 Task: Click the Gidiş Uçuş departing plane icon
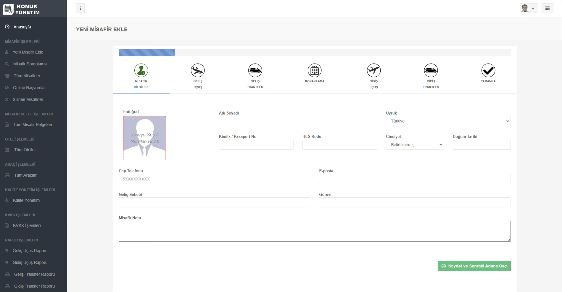pos(373,70)
